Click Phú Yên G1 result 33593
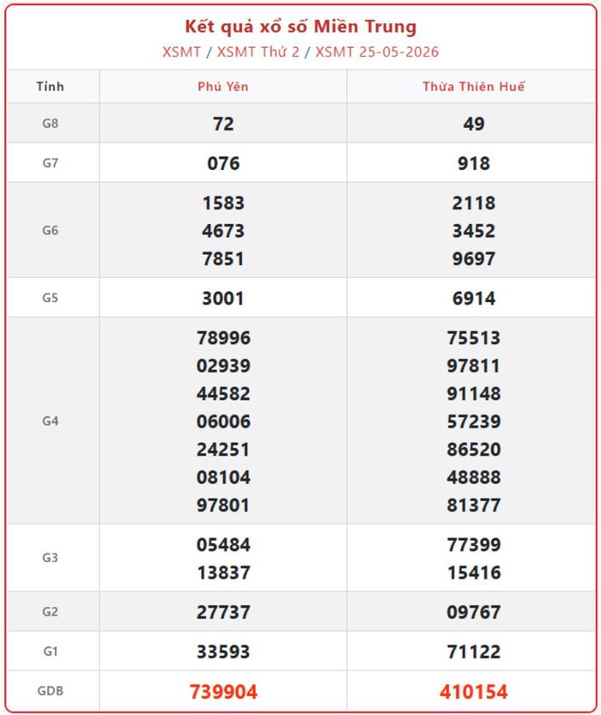This screenshot has width=601, height=715. click(x=223, y=651)
